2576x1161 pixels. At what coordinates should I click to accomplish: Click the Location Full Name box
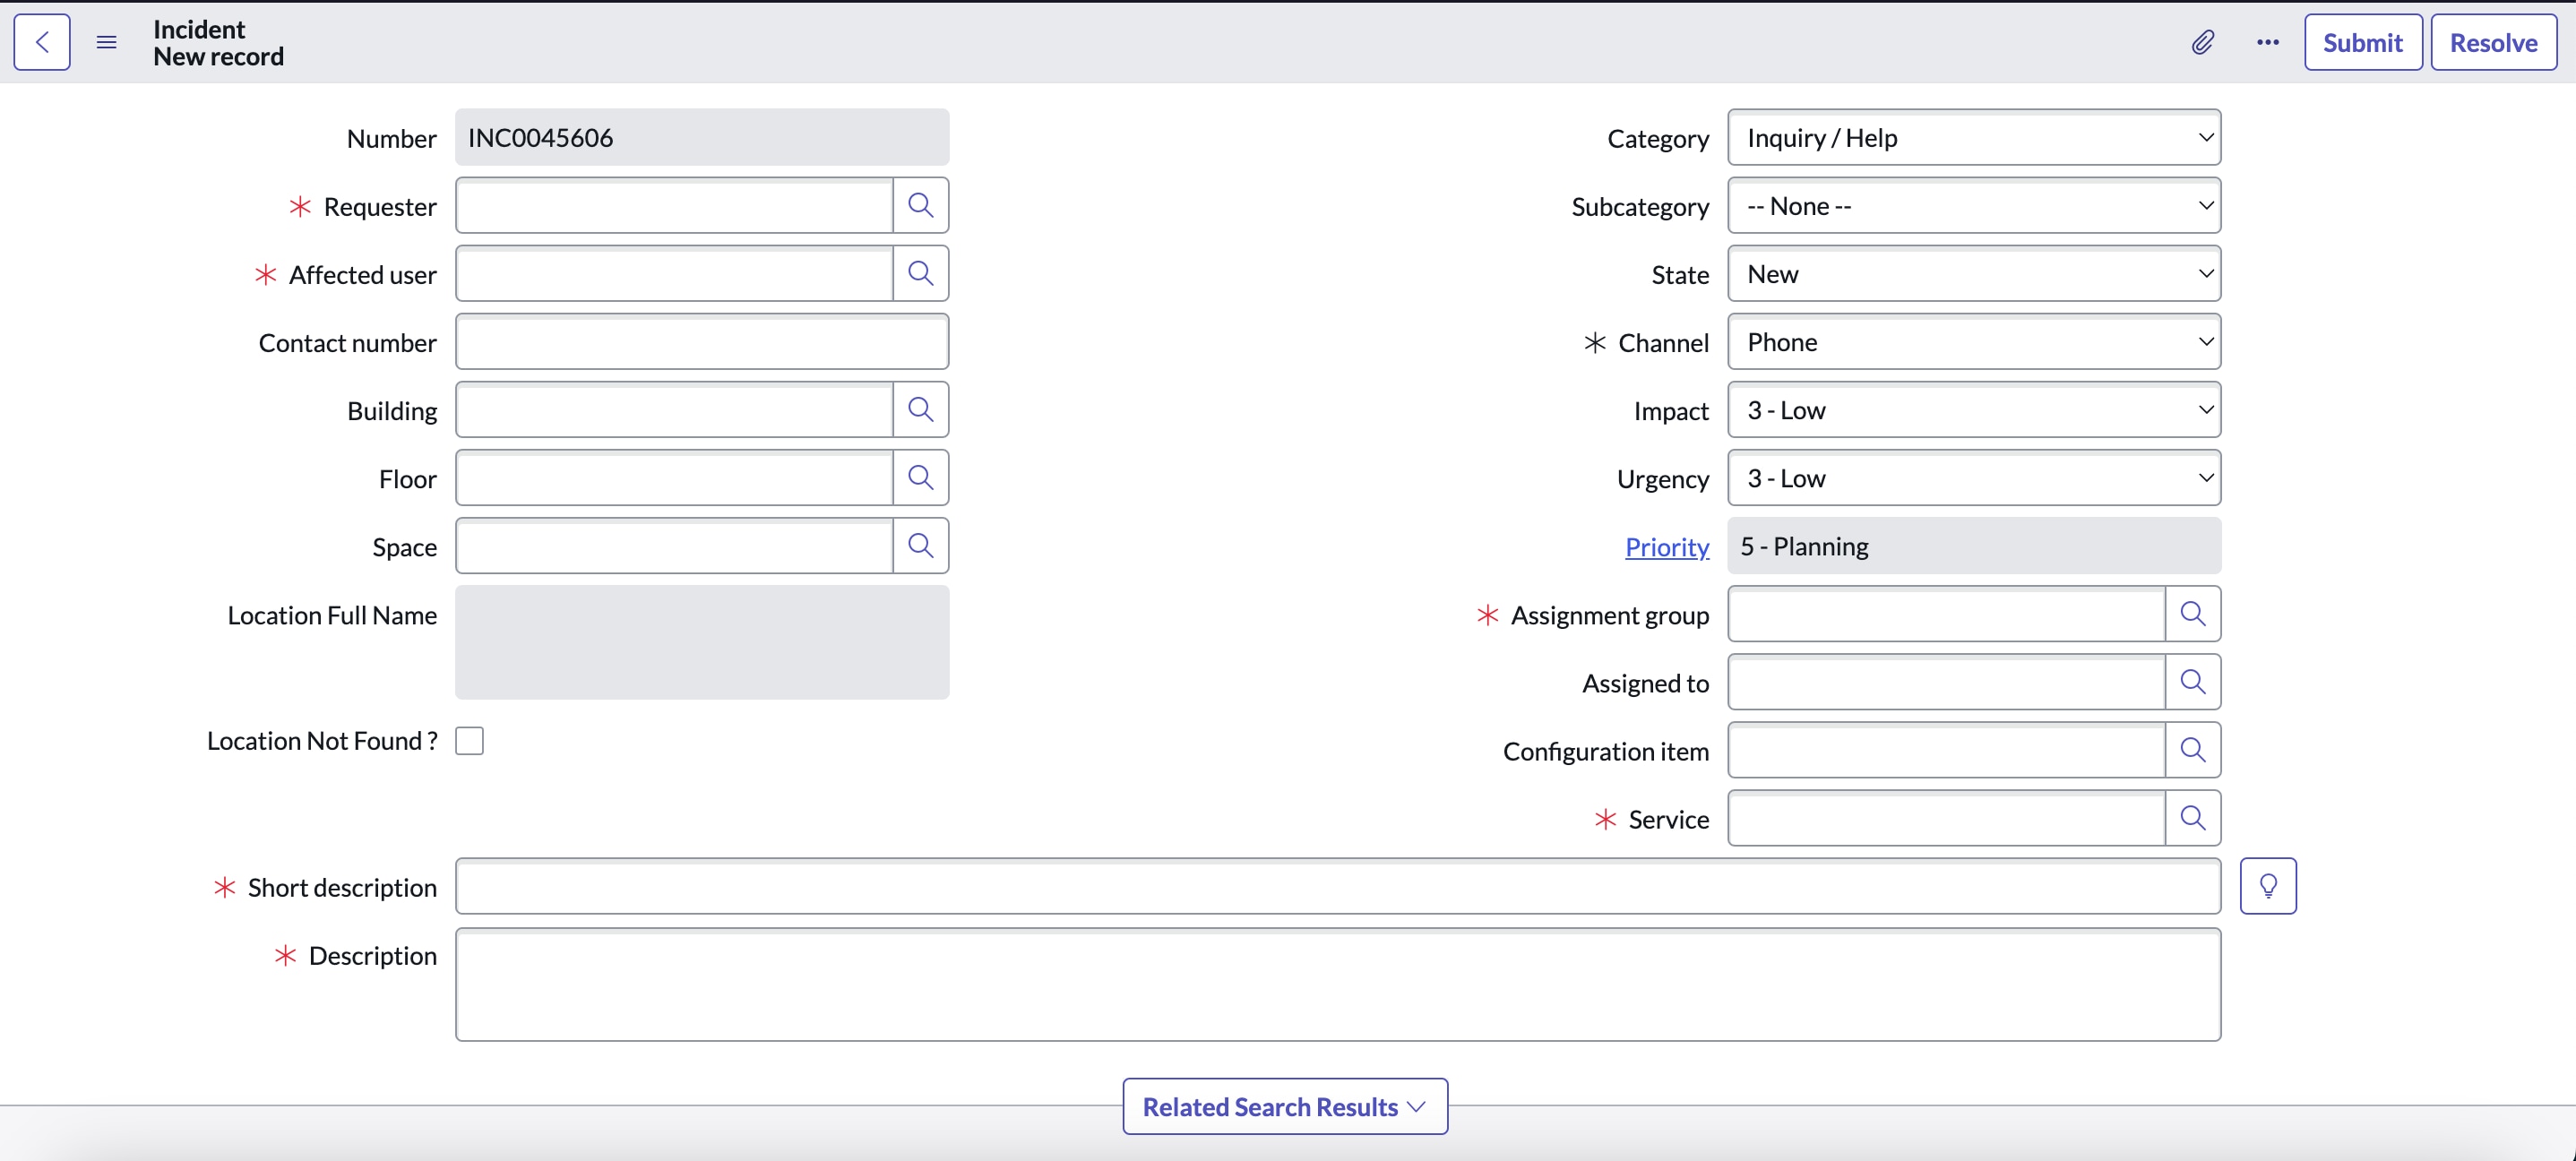pyautogui.click(x=702, y=642)
